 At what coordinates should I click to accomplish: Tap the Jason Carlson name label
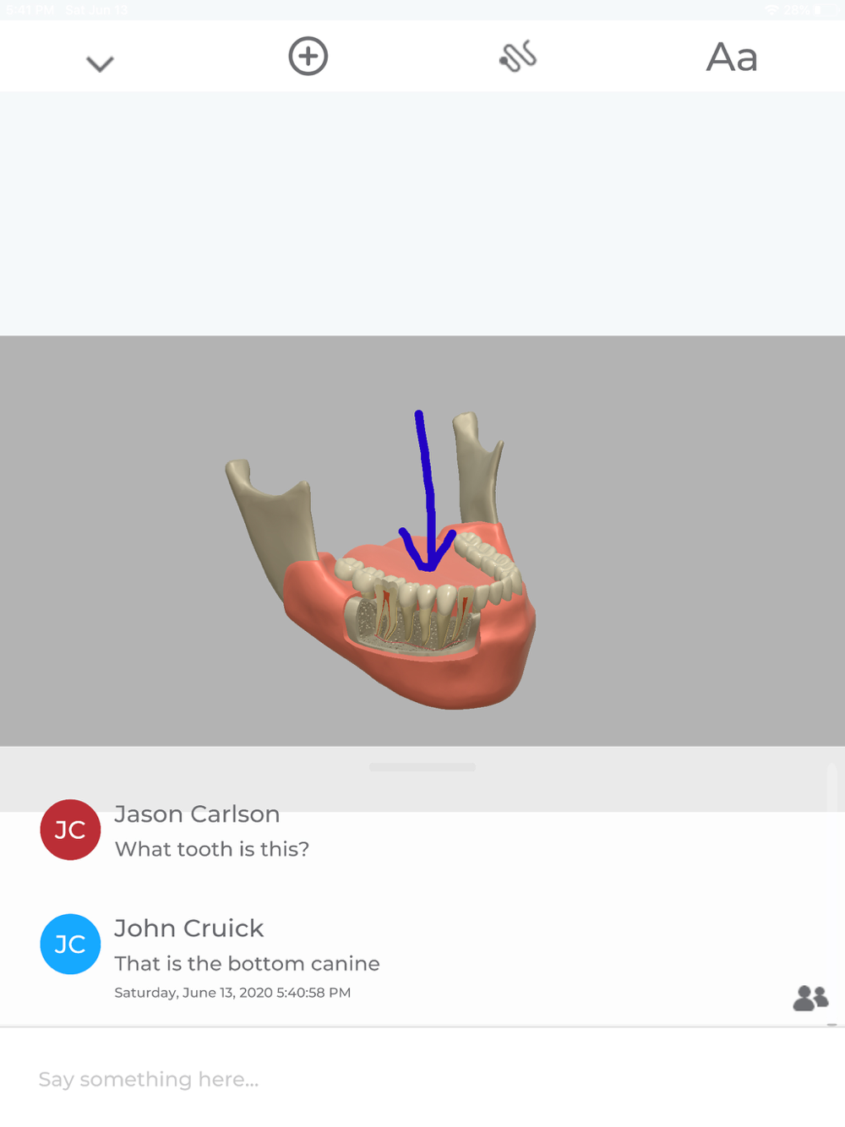click(x=197, y=814)
